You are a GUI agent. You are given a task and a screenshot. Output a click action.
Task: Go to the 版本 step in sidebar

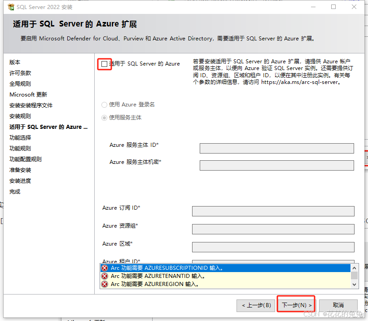point(15,62)
